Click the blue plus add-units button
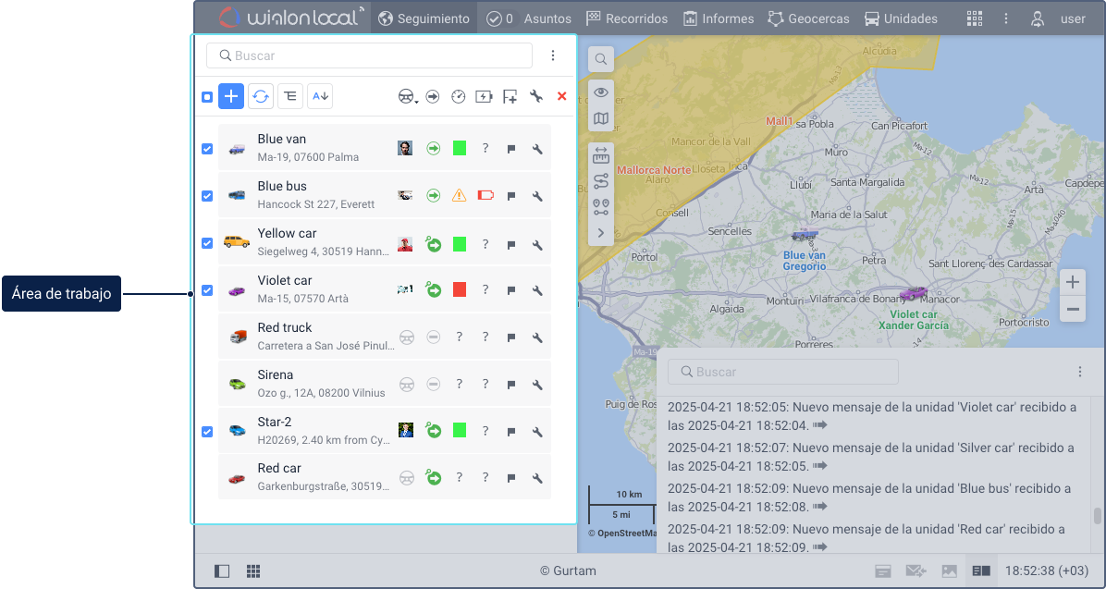Screen dimensions: 1106x589 (x=231, y=97)
